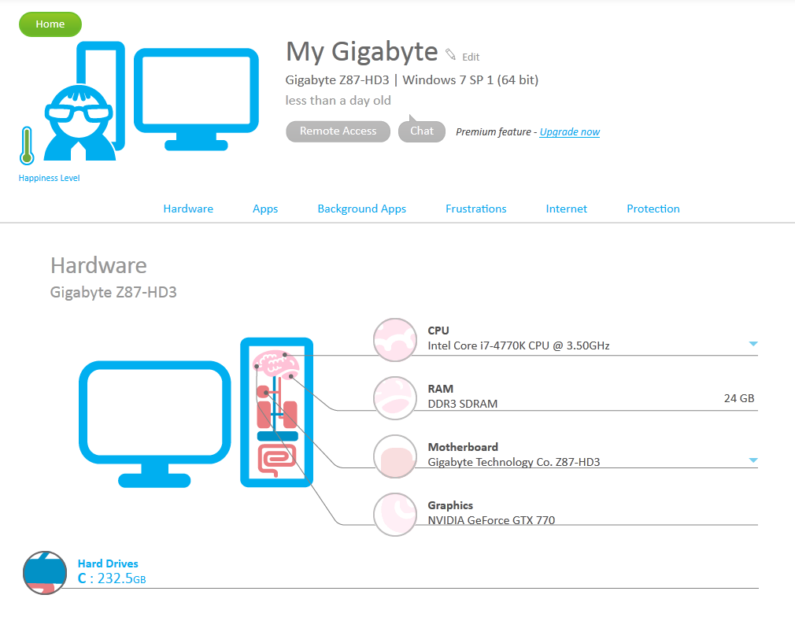Click the Graphics circle icon
The width and height of the screenshot is (795, 617).
pyautogui.click(x=395, y=515)
